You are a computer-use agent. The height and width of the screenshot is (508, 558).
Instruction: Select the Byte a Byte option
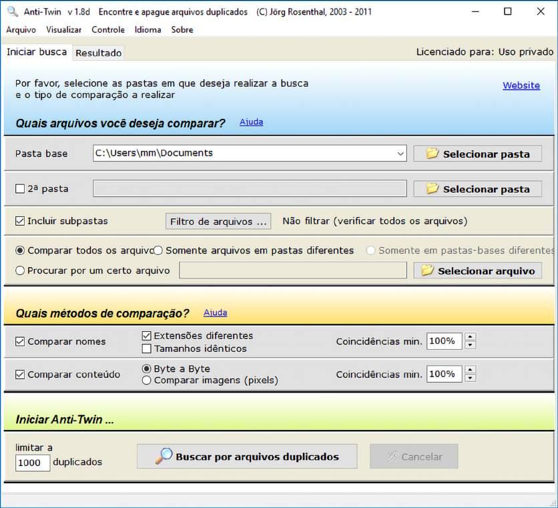[146, 368]
